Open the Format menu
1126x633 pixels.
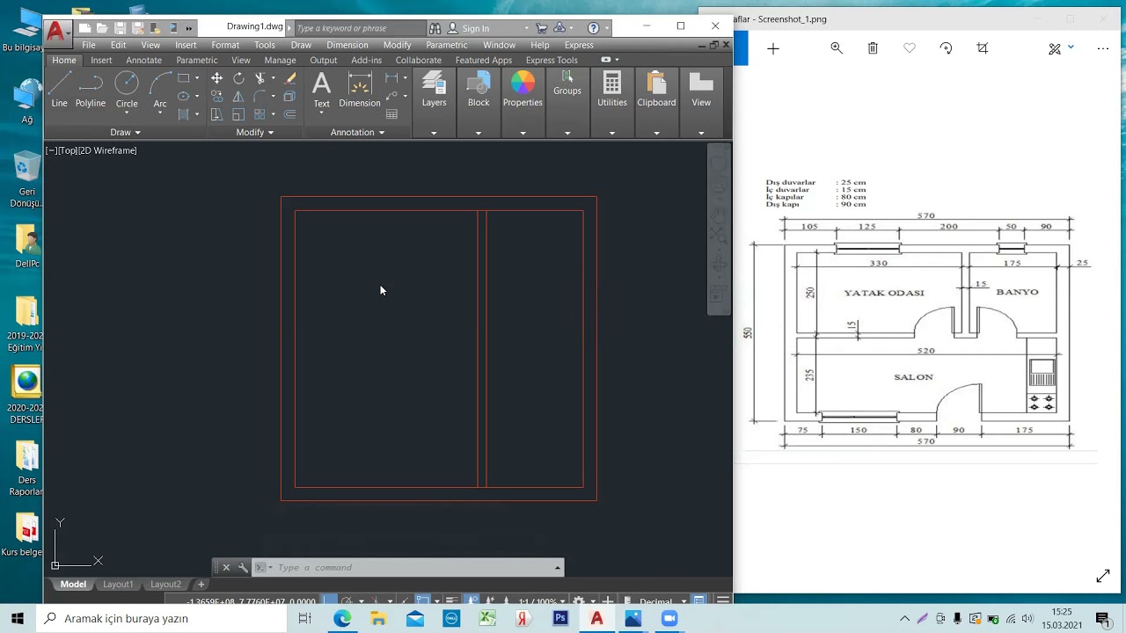[x=225, y=45]
